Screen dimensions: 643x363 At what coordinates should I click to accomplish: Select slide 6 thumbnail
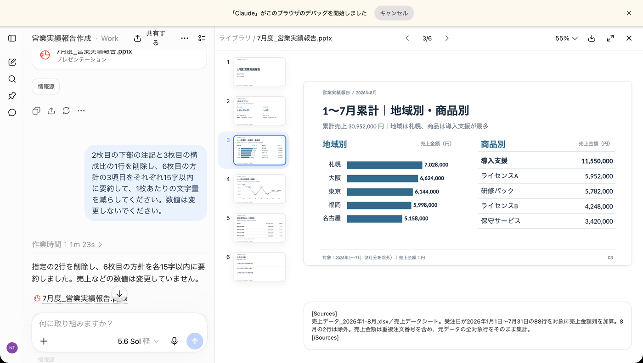click(x=259, y=267)
